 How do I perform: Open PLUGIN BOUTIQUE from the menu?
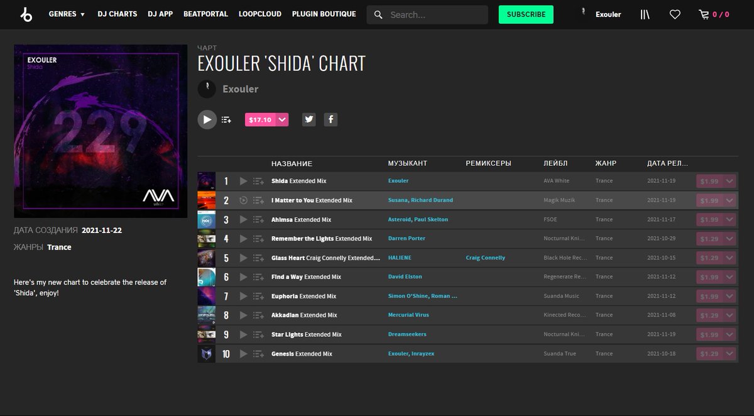click(324, 14)
